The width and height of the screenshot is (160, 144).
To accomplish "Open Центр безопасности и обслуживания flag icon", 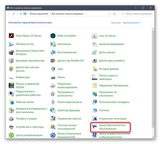I will (x=95, y=127).
